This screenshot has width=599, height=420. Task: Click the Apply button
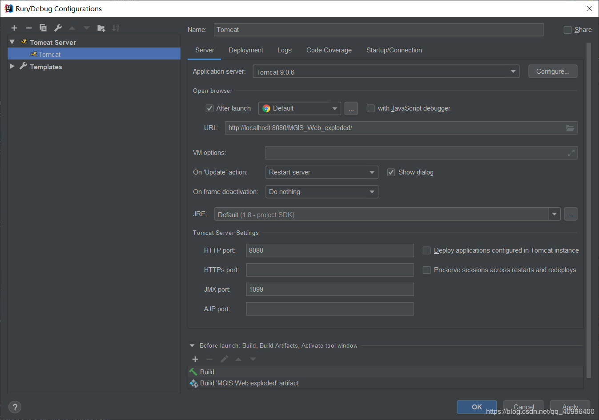click(x=570, y=407)
